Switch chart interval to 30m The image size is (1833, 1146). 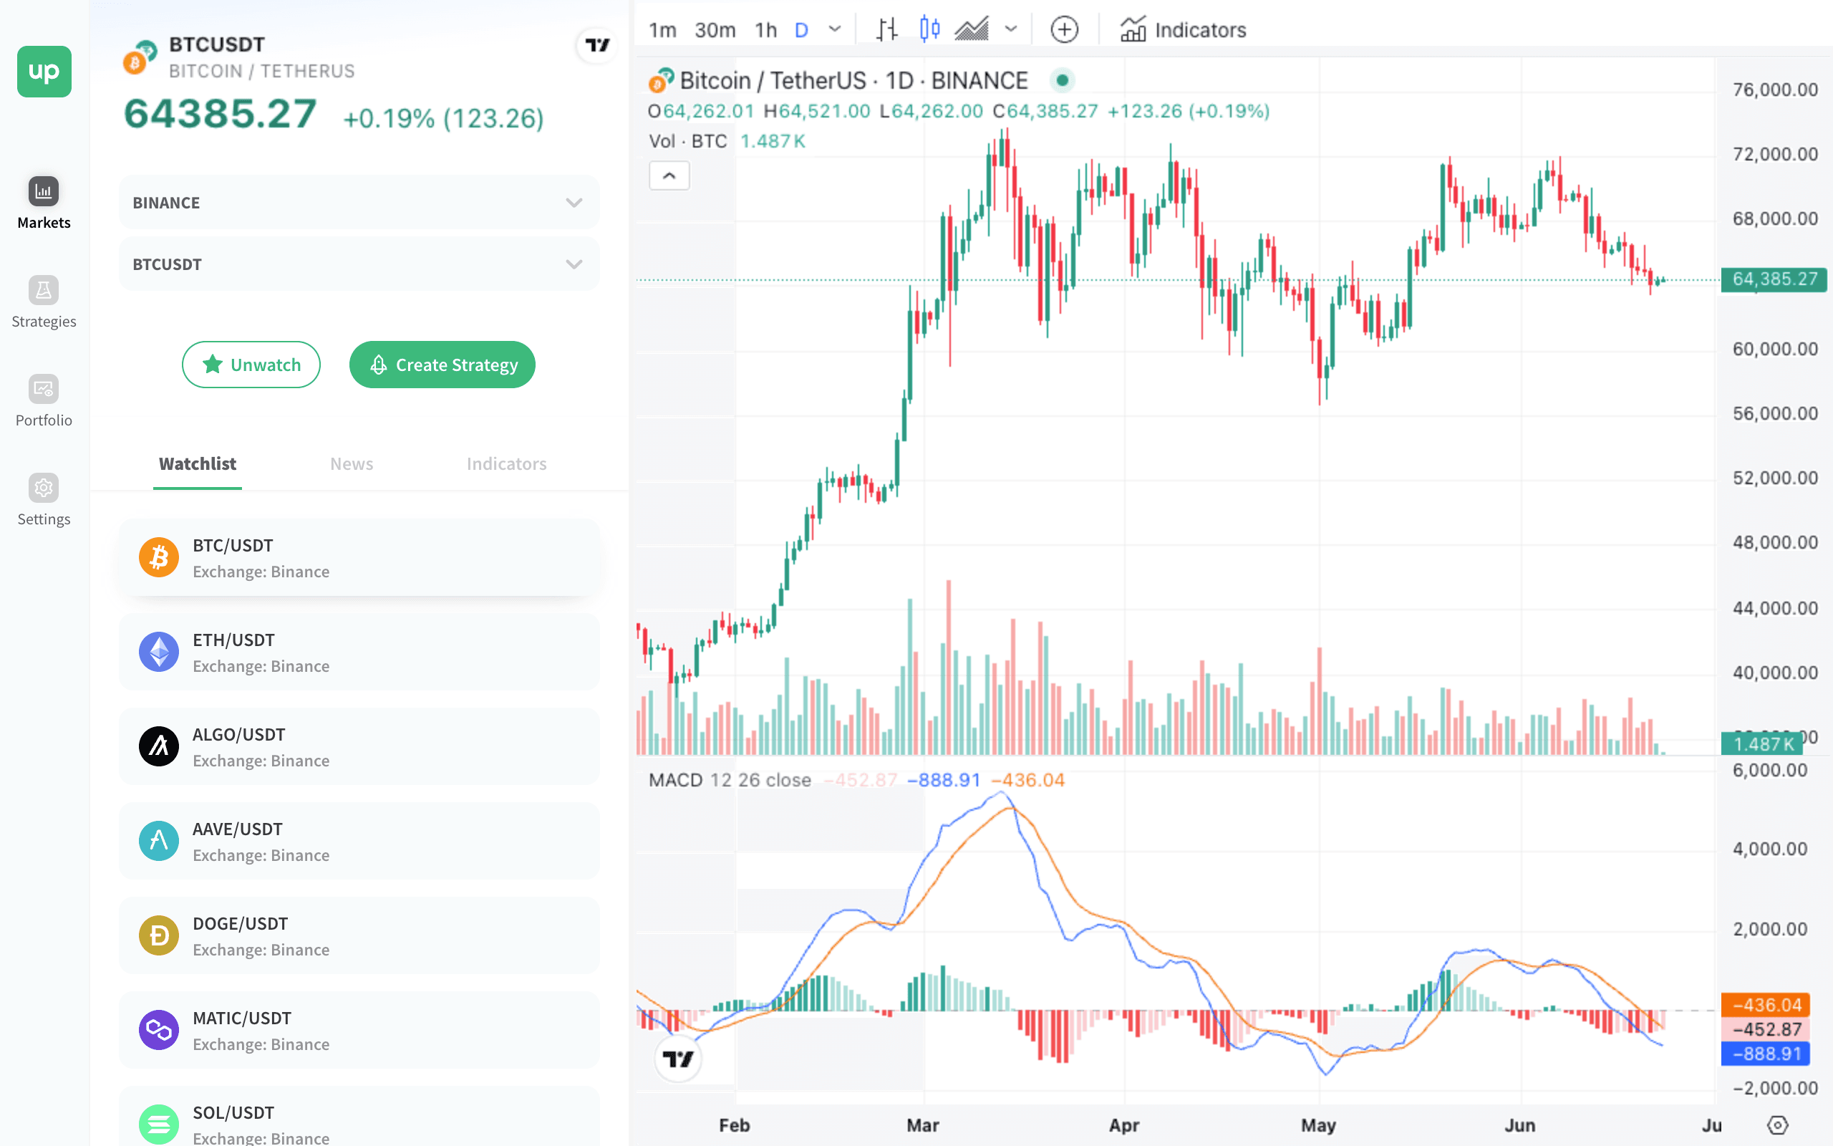tap(715, 30)
